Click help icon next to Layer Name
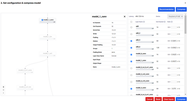This screenshot has width=187, height=101. tap(144, 22)
